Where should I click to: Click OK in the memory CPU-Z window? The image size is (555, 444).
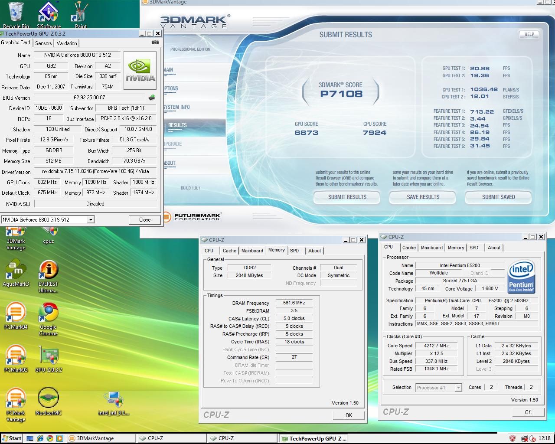pos(349,415)
